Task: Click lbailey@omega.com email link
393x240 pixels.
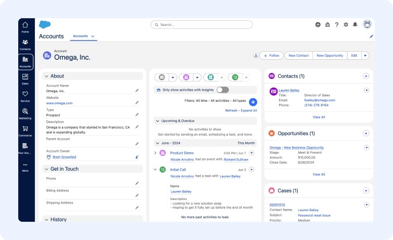Action: (x=320, y=100)
